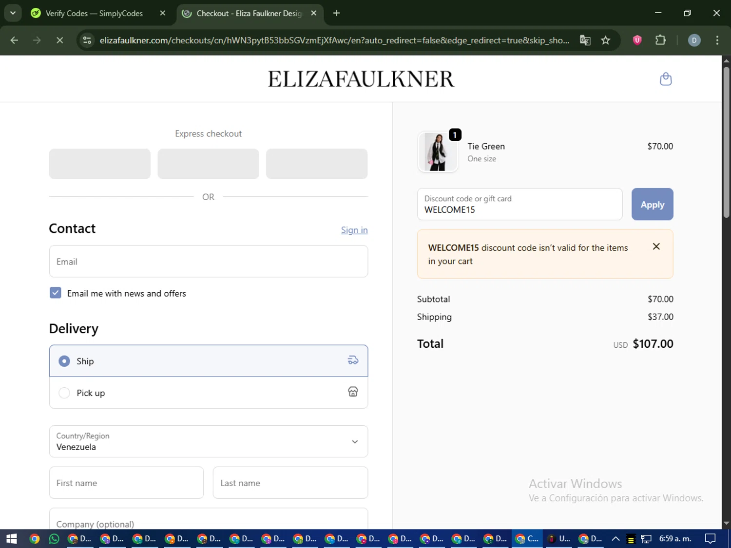
Task: Click the network icon in system tray
Action: [x=646, y=539]
